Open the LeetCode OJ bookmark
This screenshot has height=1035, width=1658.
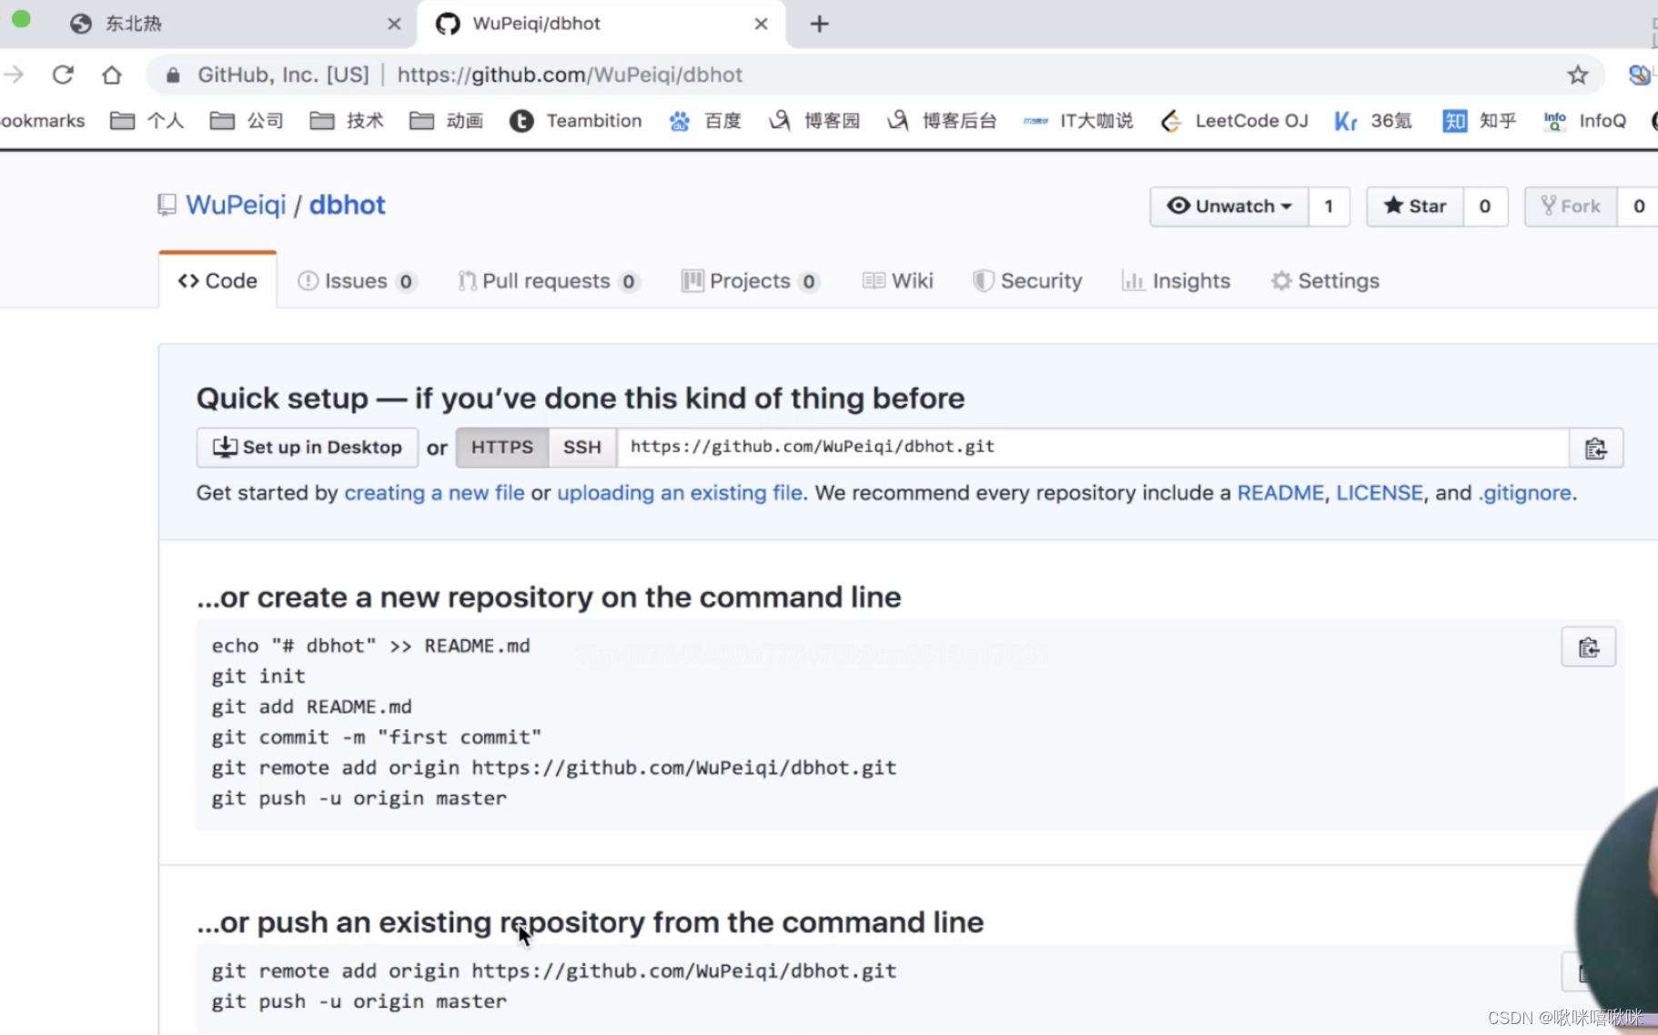point(1235,121)
